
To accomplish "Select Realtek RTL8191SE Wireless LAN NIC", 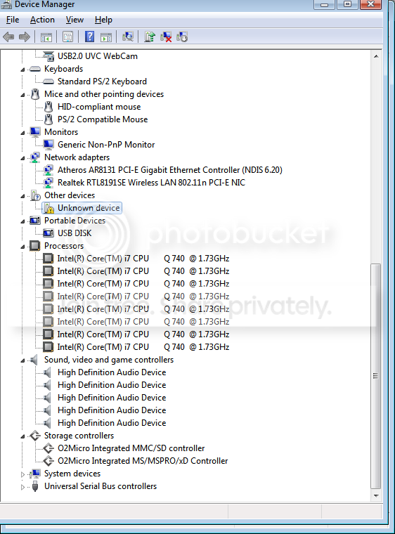I will tap(151, 183).
